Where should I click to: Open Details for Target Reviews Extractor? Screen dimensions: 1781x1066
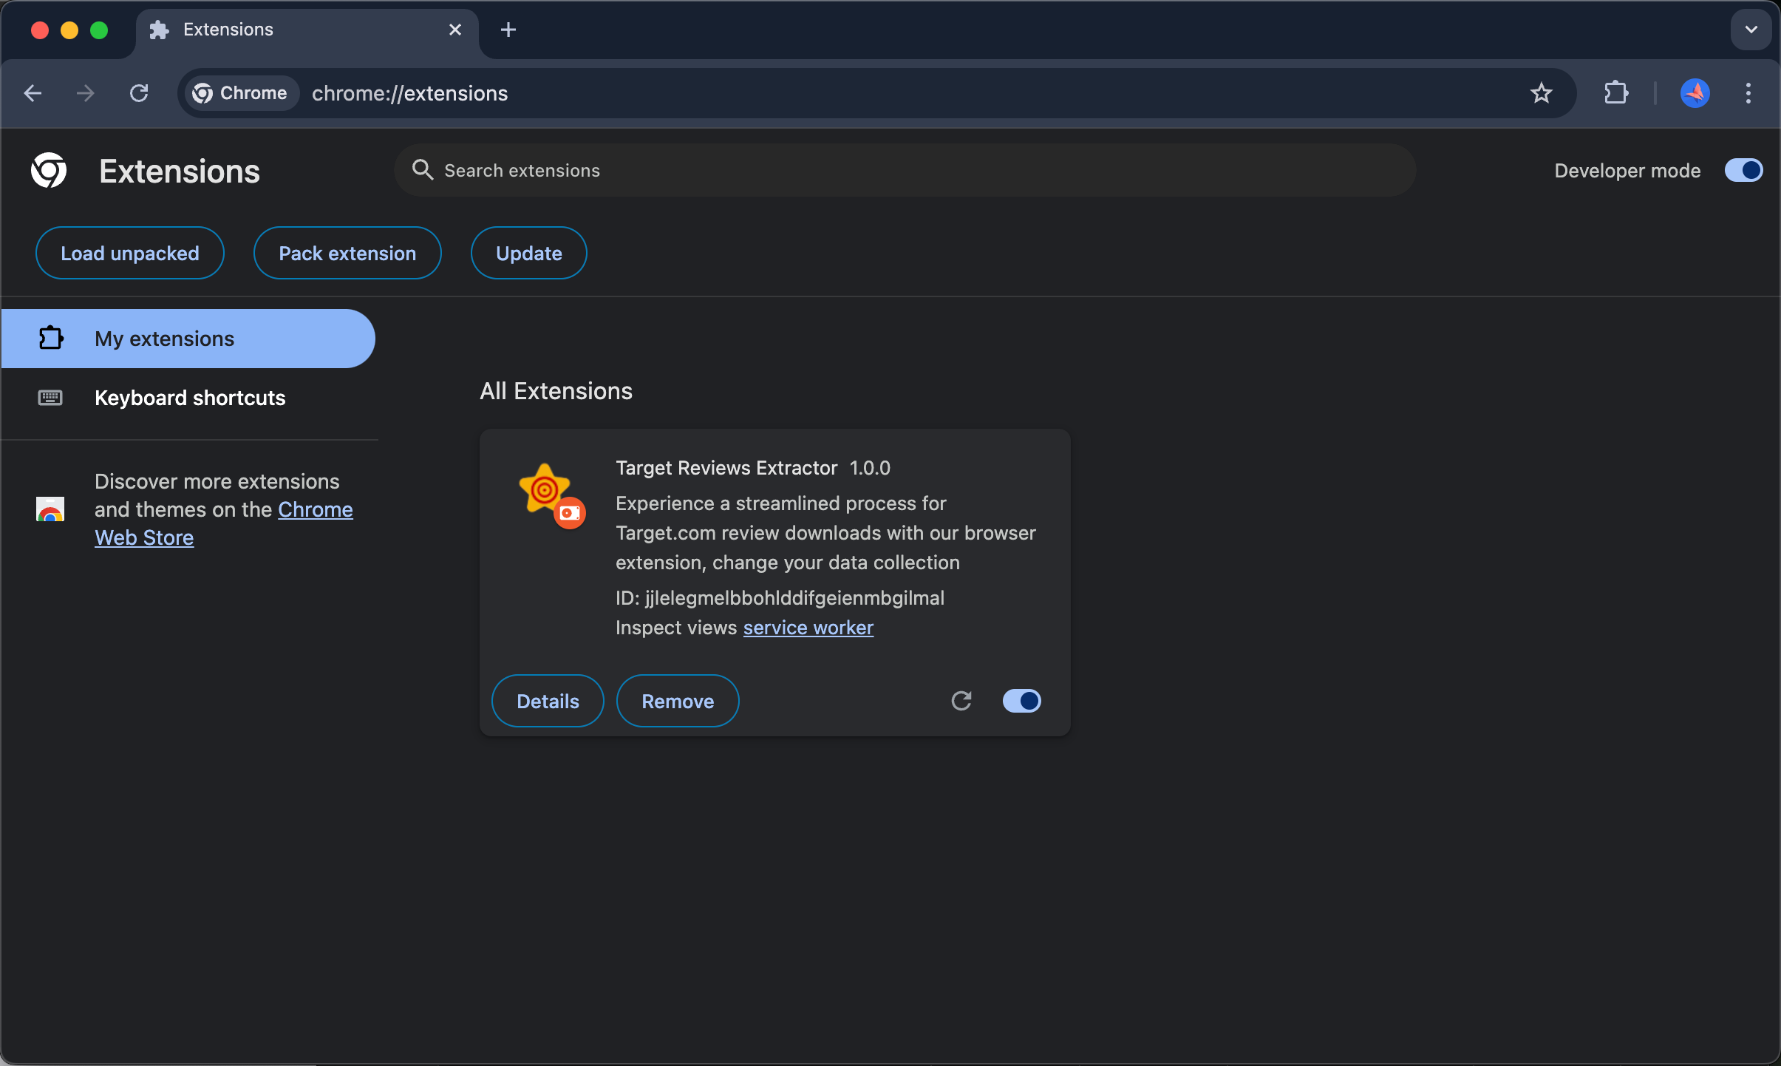coord(548,701)
